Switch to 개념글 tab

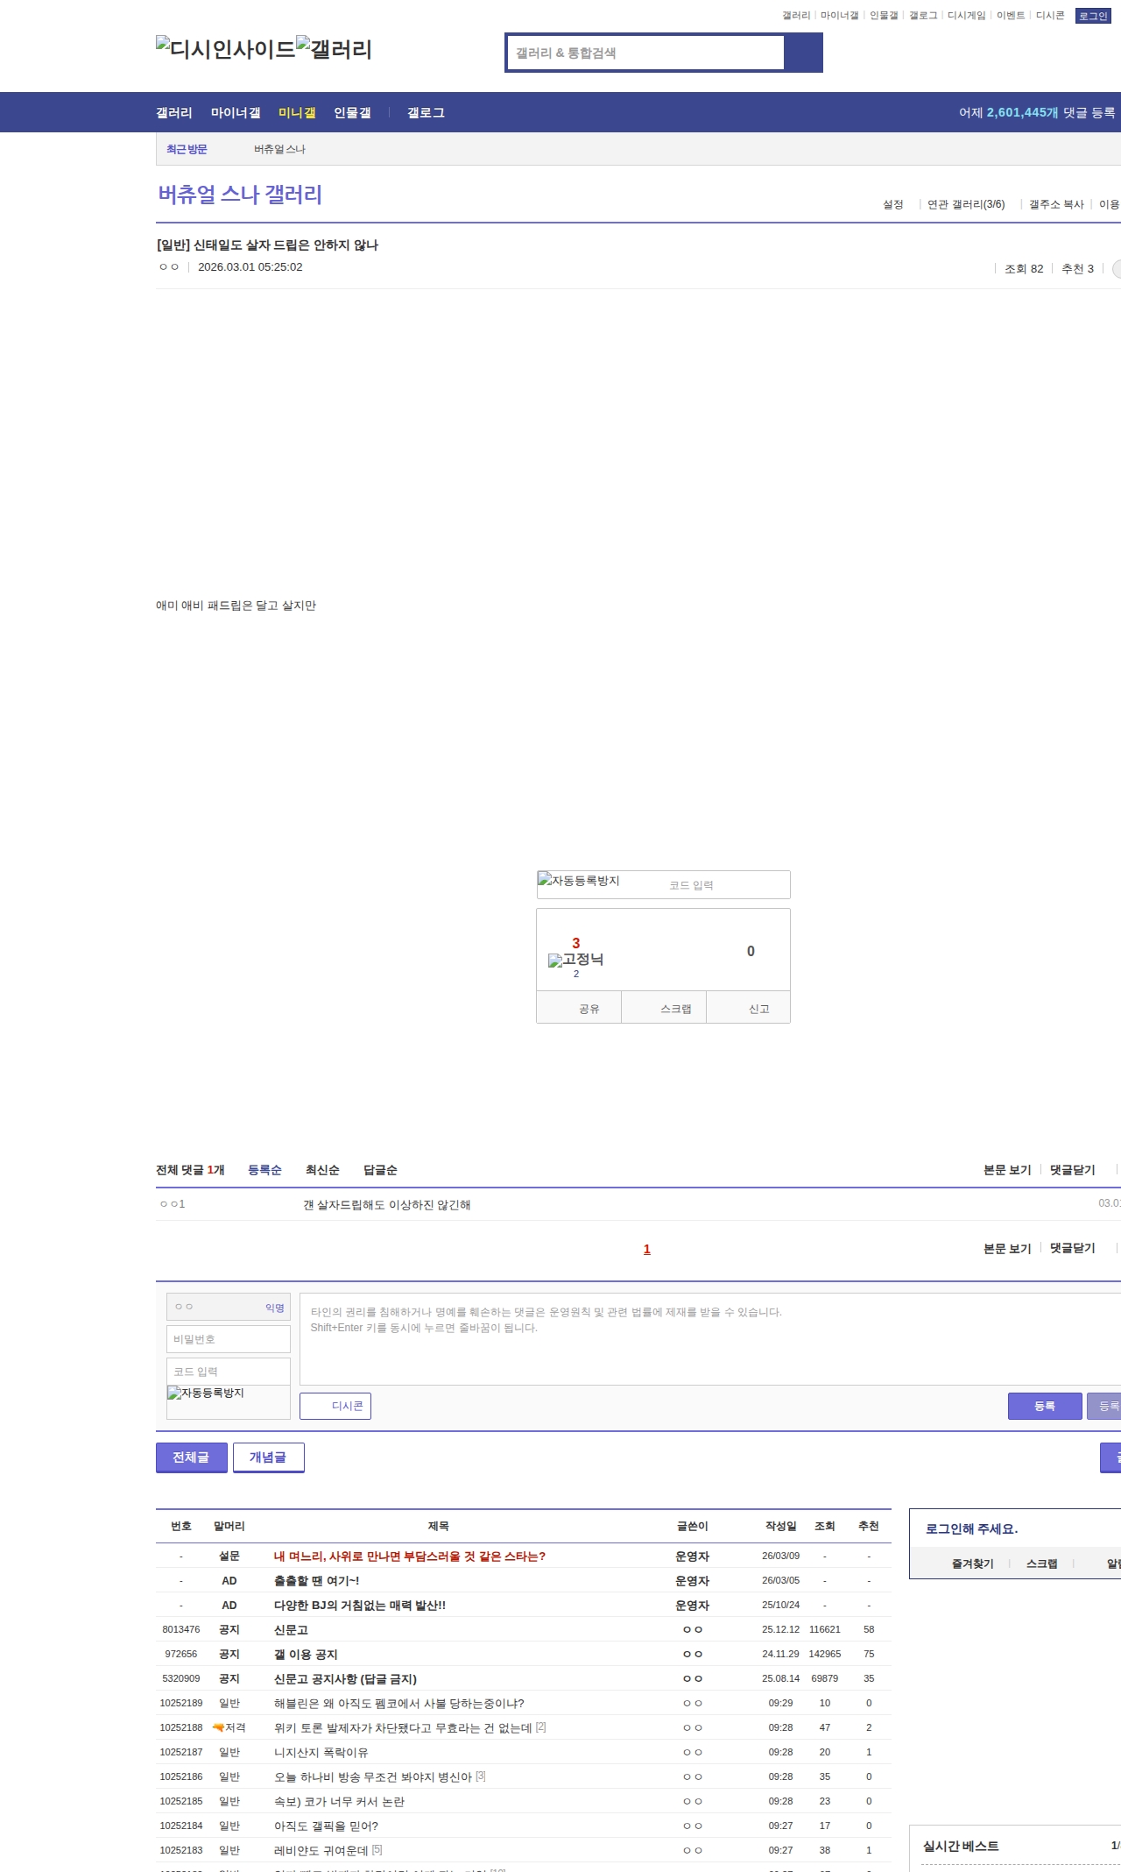(268, 1457)
